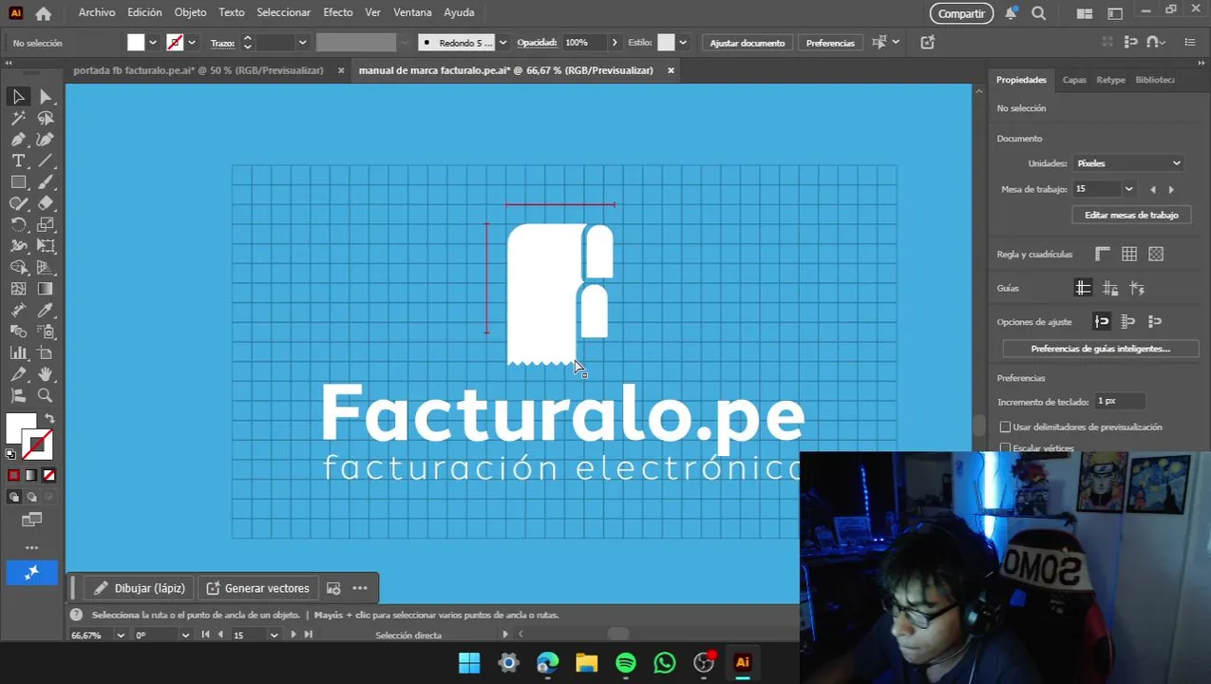Select the Column Graph tool
1211x684 pixels.
18,353
